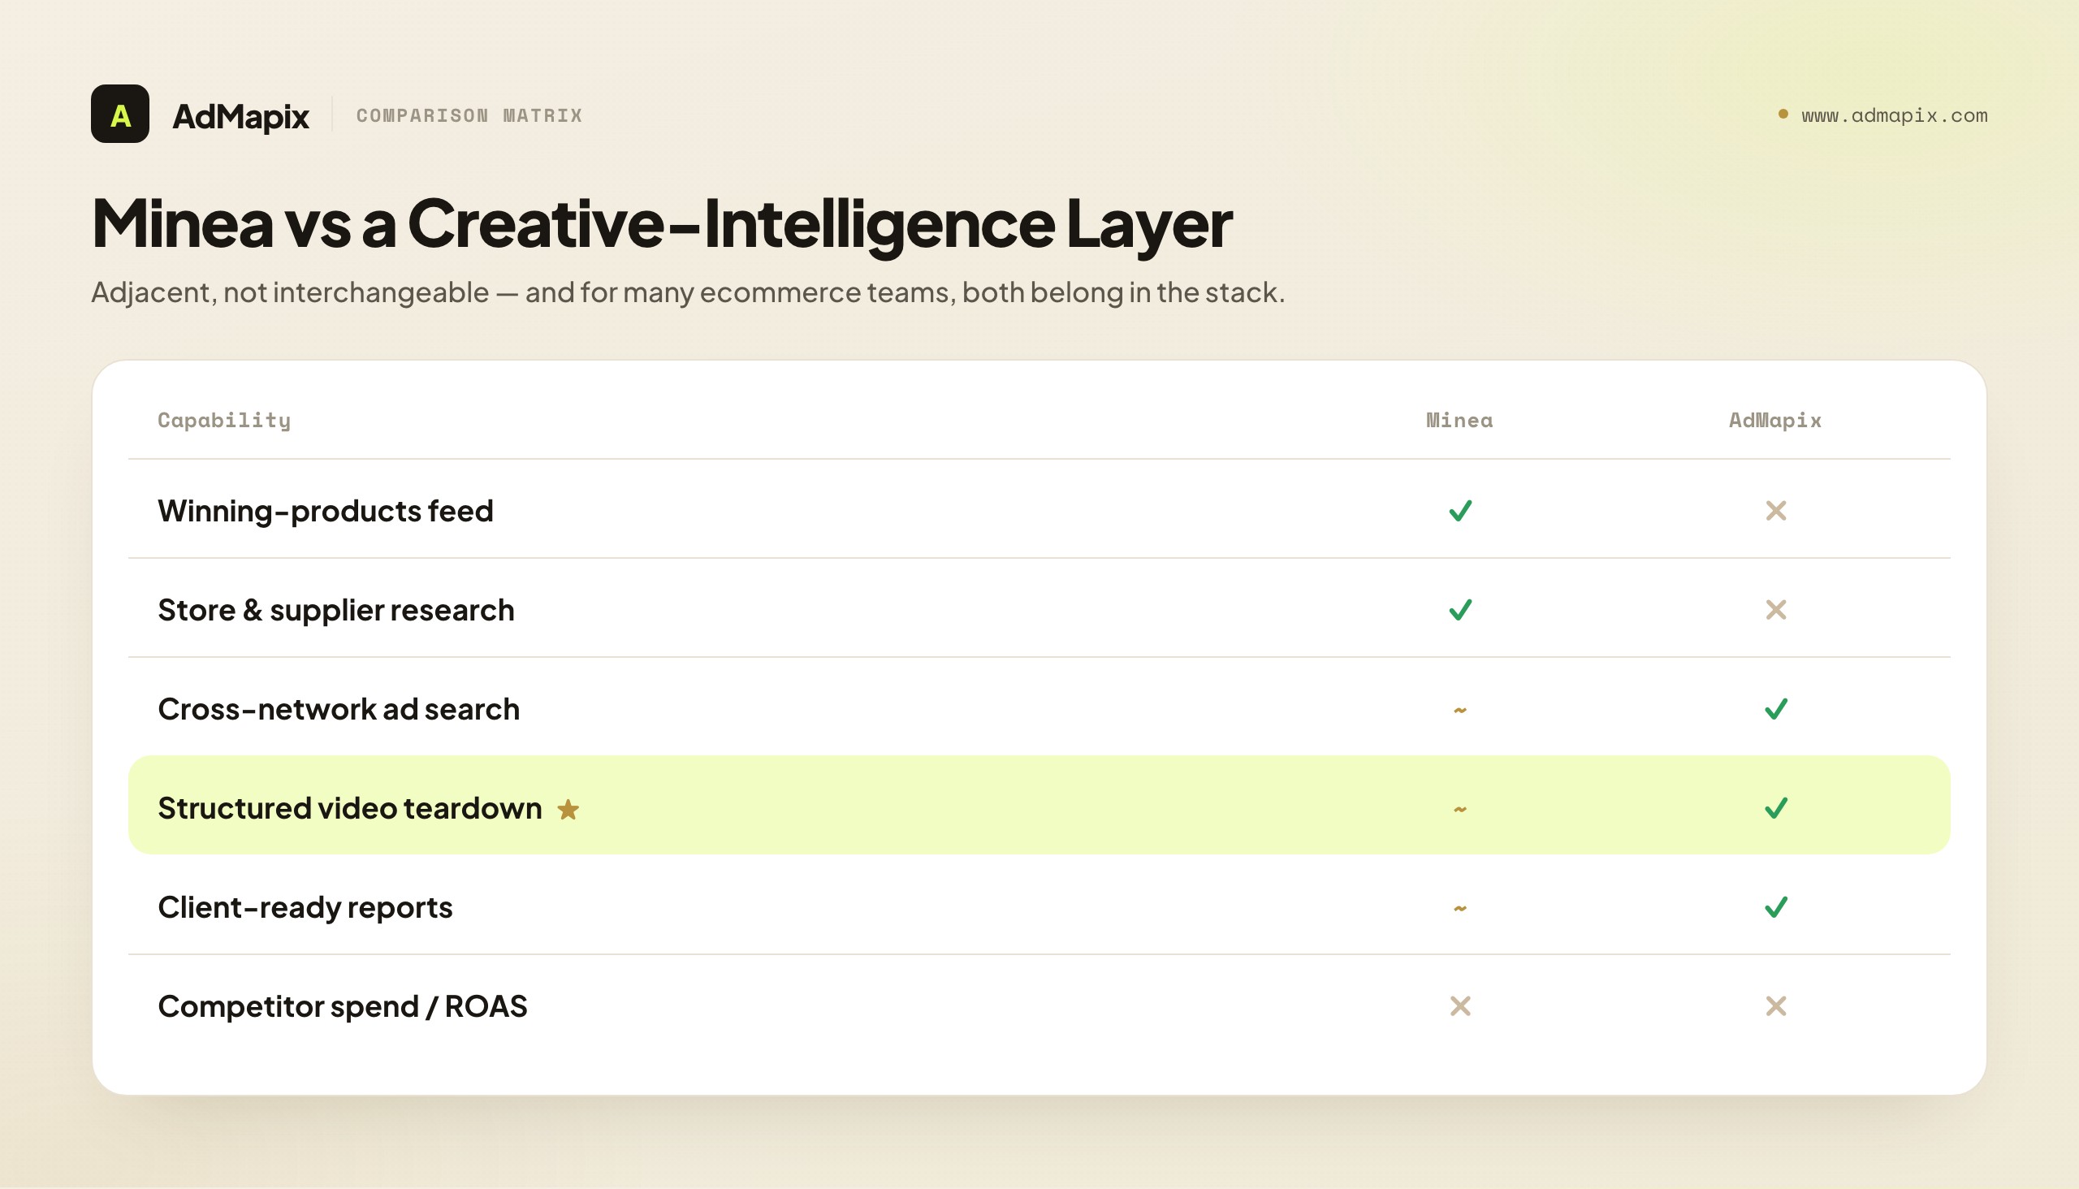Open the www.admapix.com link
The height and width of the screenshot is (1189, 2079).
(x=1895, y=115)
